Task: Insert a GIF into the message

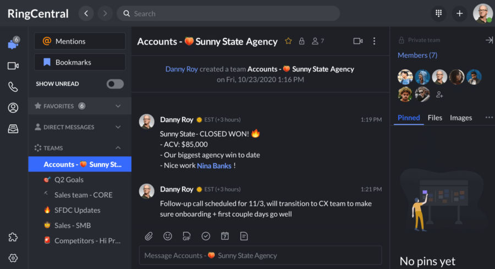Action: pos(187,236)
